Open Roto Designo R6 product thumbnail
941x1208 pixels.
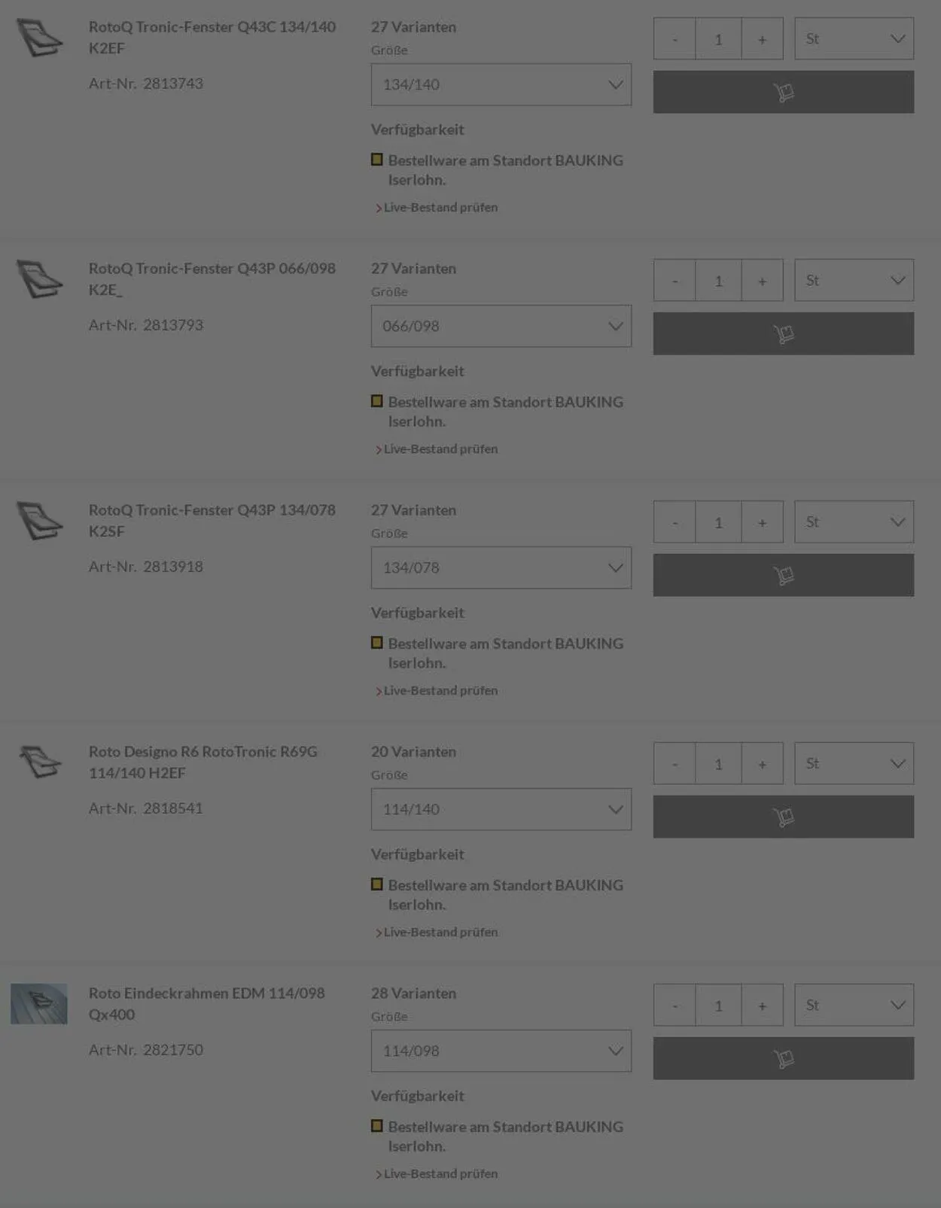40,762
